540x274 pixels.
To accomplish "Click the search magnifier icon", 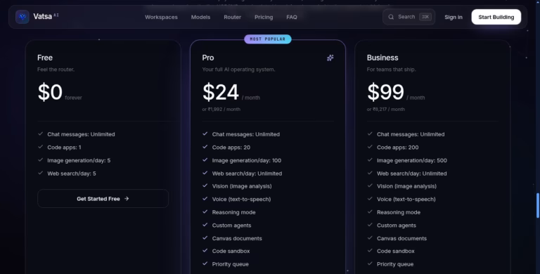I will pyautogui.click(x=391, y=17).
